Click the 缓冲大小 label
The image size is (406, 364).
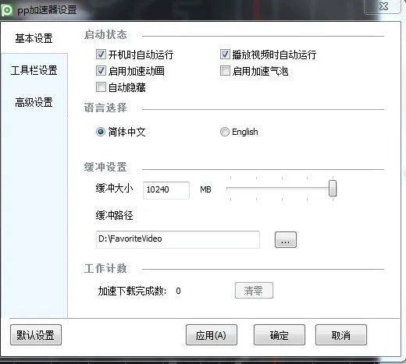click(114, 188)
